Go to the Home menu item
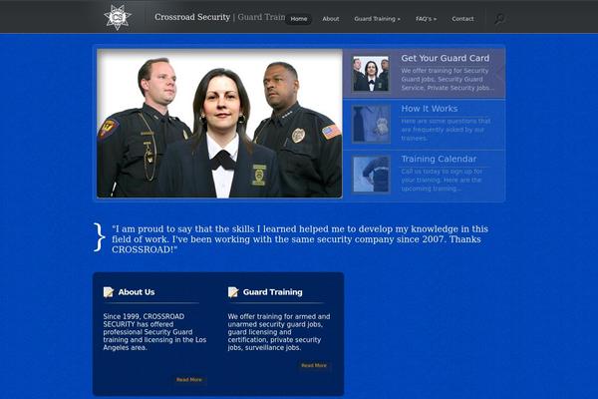The height and width of the screenshot is (399, 598). click(299, 19)
